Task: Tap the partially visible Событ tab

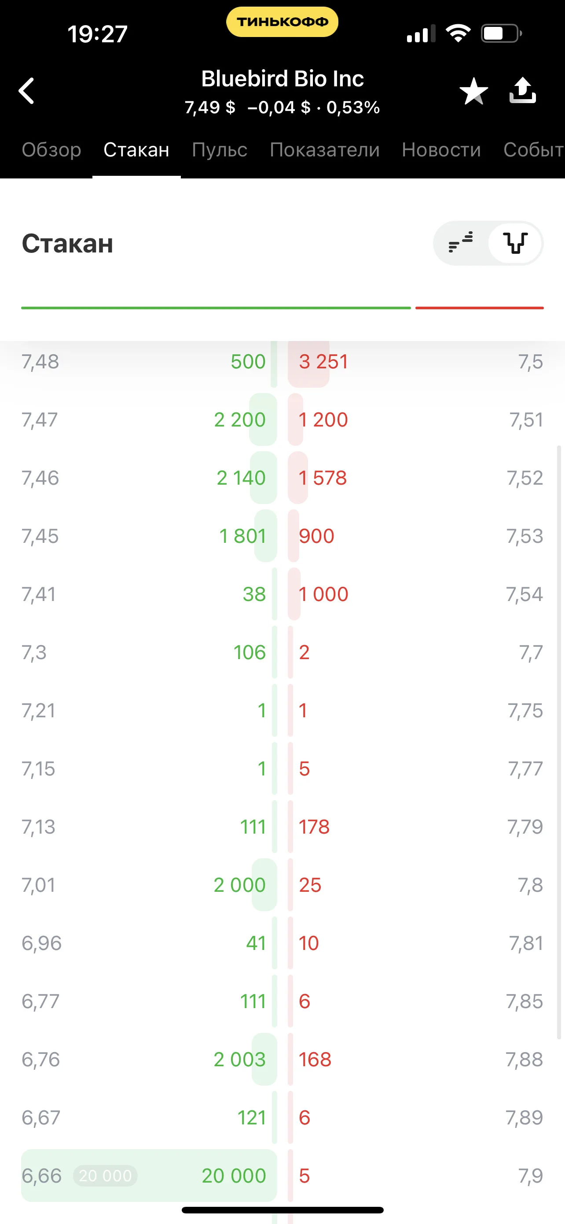Action: 534,150
